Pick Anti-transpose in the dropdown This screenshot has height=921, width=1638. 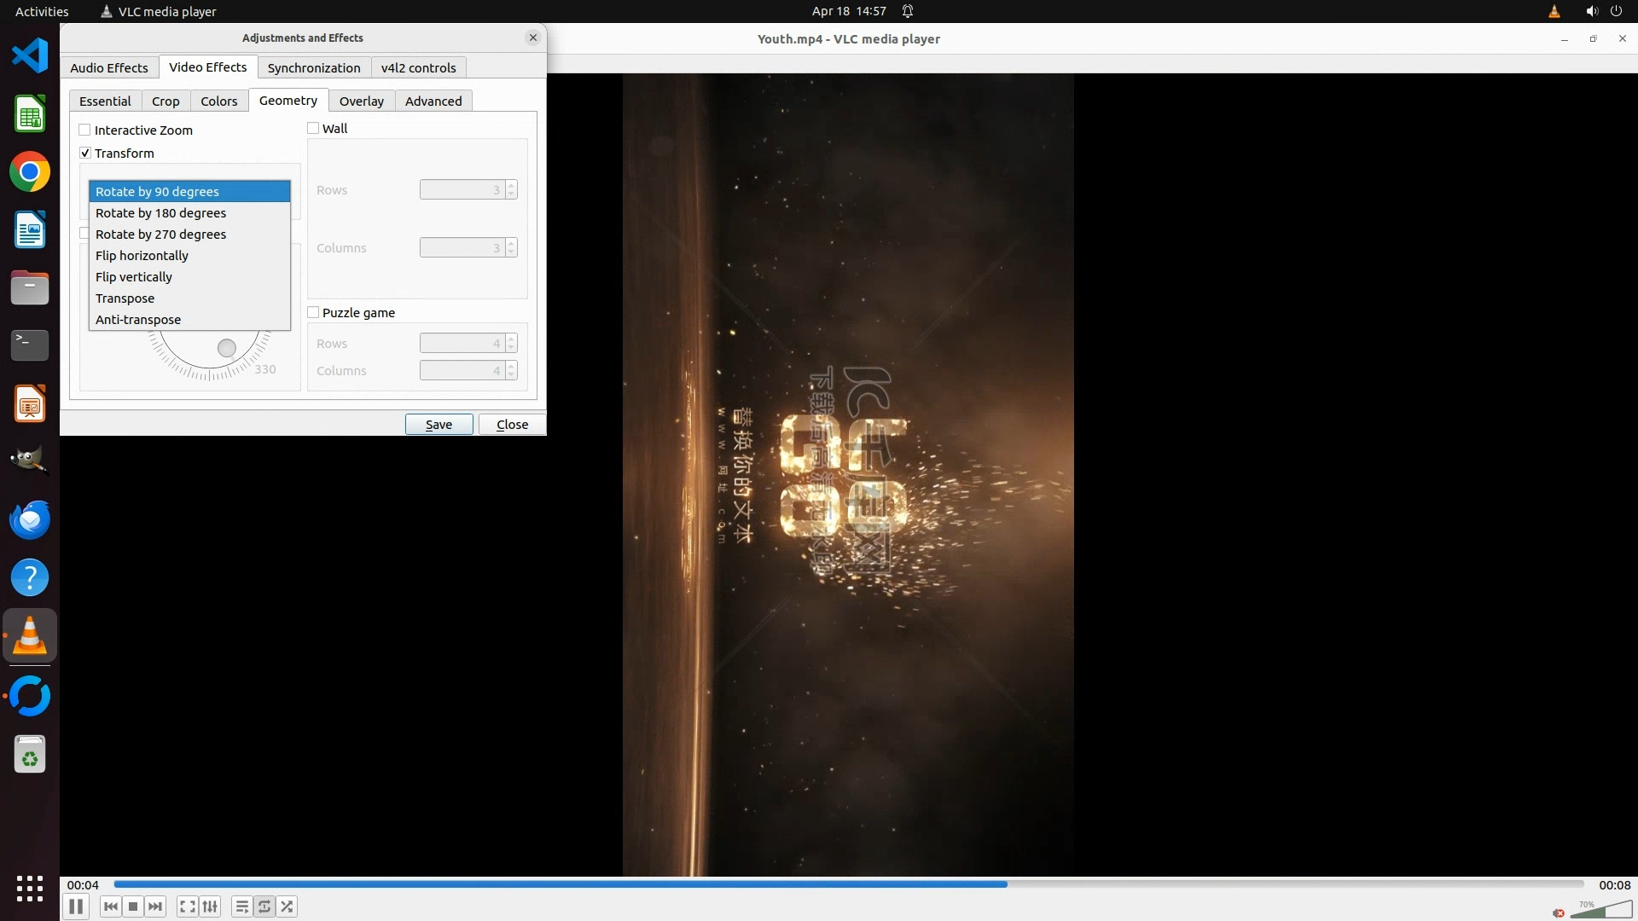click(x=138, y=320)
